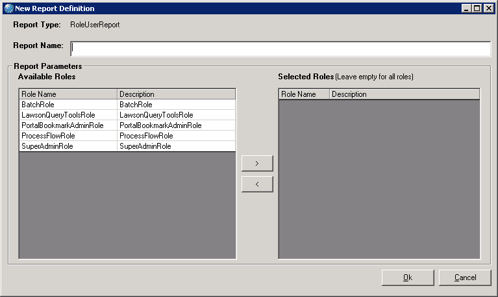Cancel the new report definition

tap(465, 278)
